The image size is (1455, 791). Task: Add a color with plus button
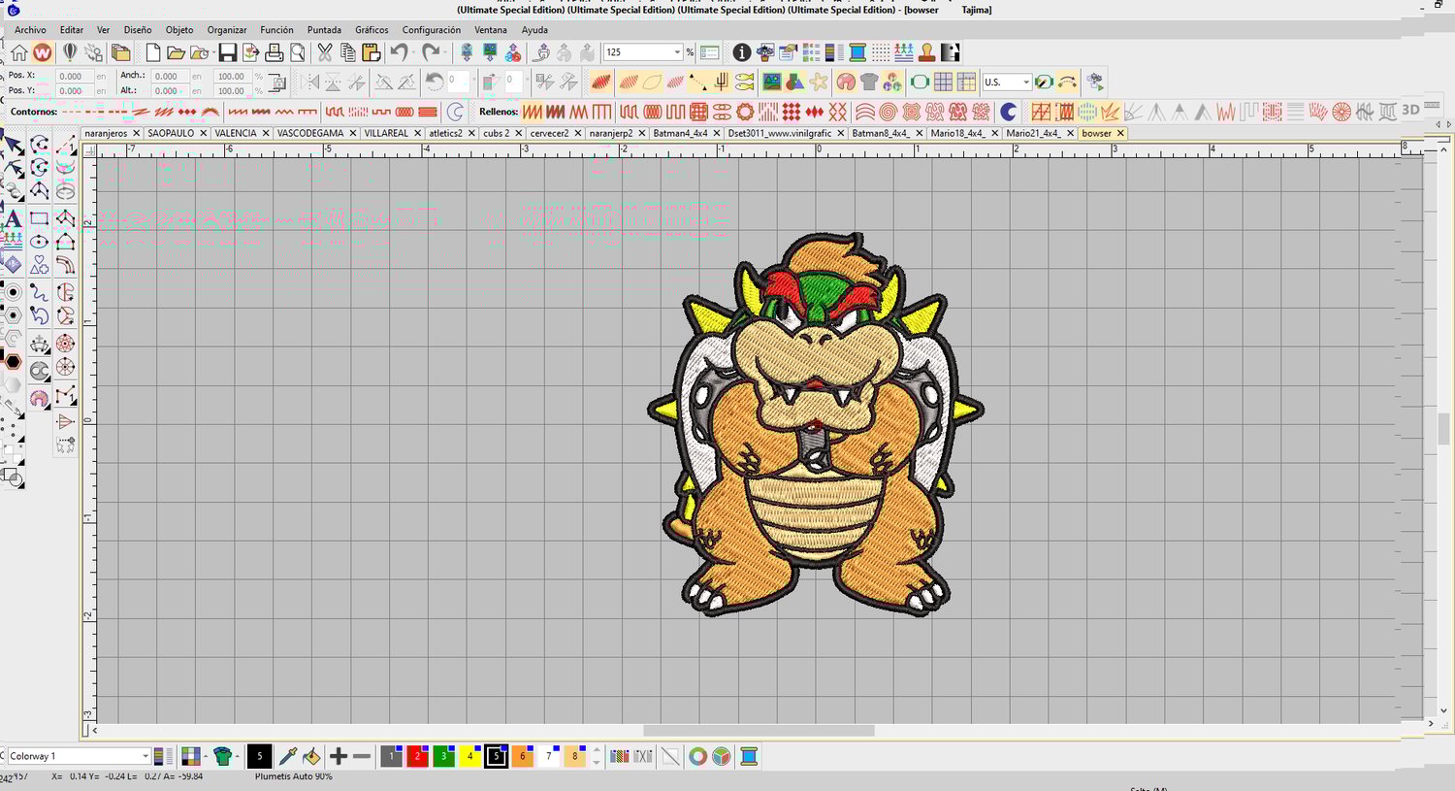[338, 756]
